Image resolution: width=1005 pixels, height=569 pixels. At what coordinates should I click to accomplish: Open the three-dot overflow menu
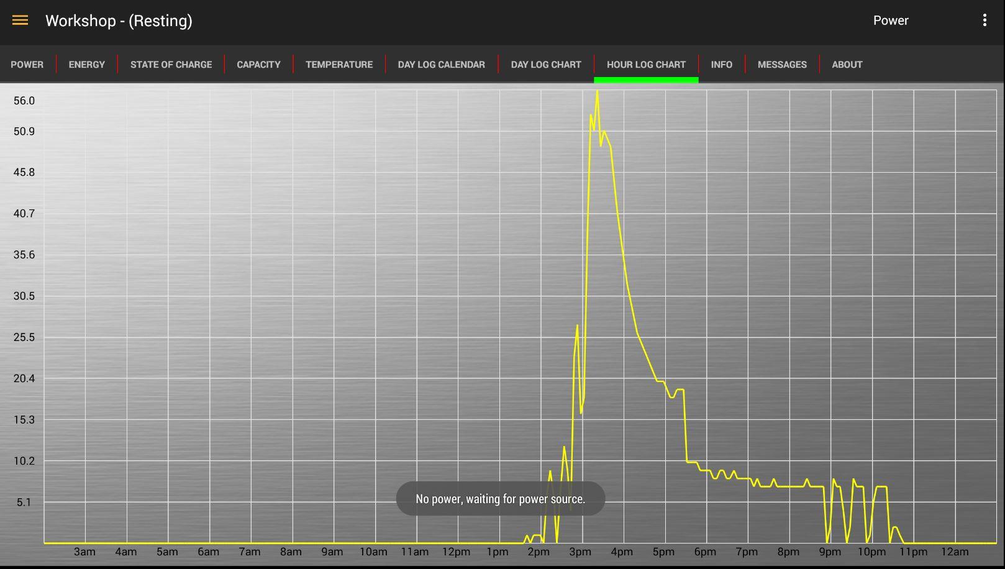click(985, 20)
